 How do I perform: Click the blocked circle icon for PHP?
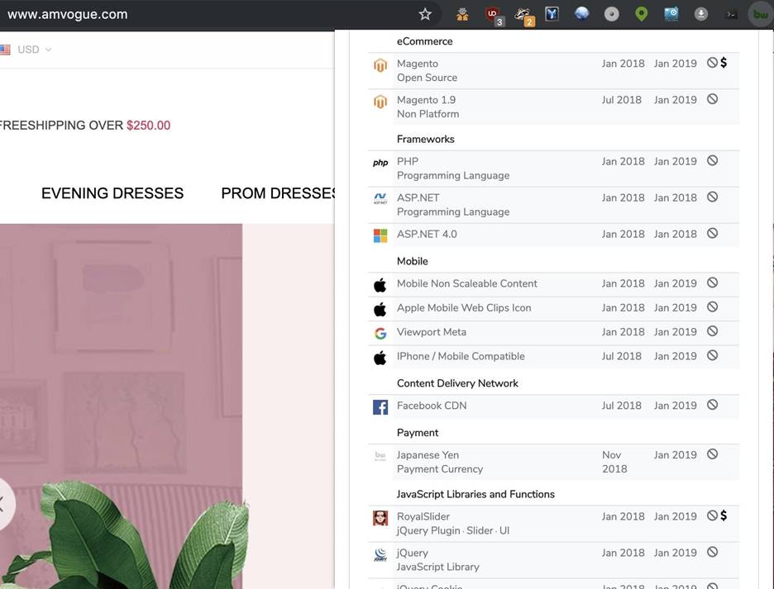coord(712,161)
